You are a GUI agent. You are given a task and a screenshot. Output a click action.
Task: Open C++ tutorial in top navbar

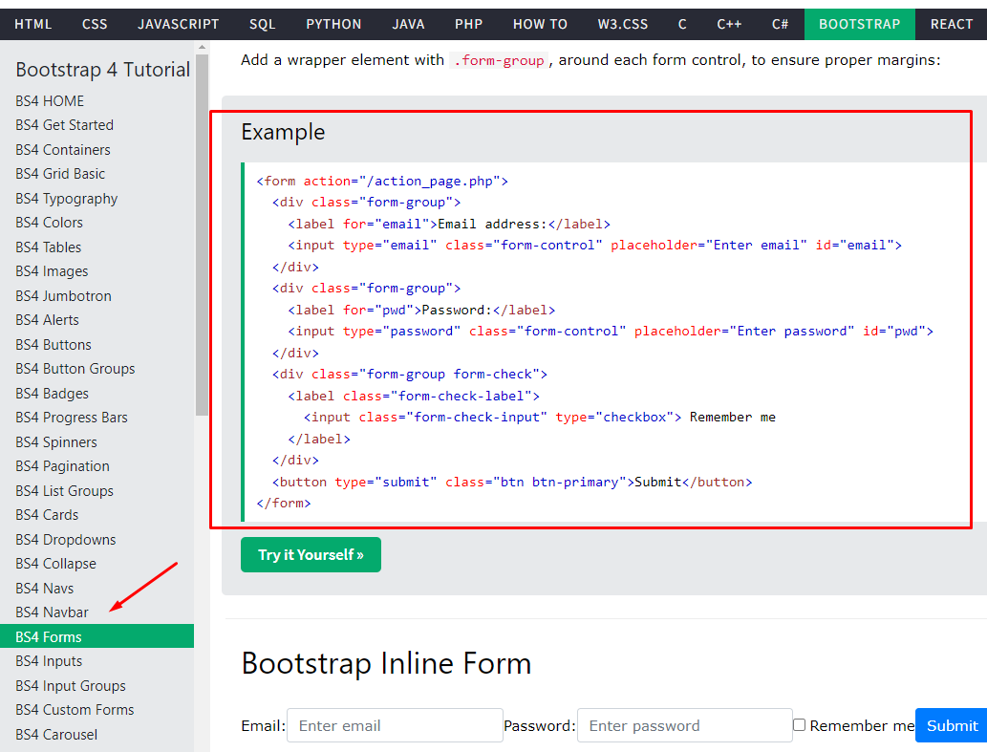(729, 24)
